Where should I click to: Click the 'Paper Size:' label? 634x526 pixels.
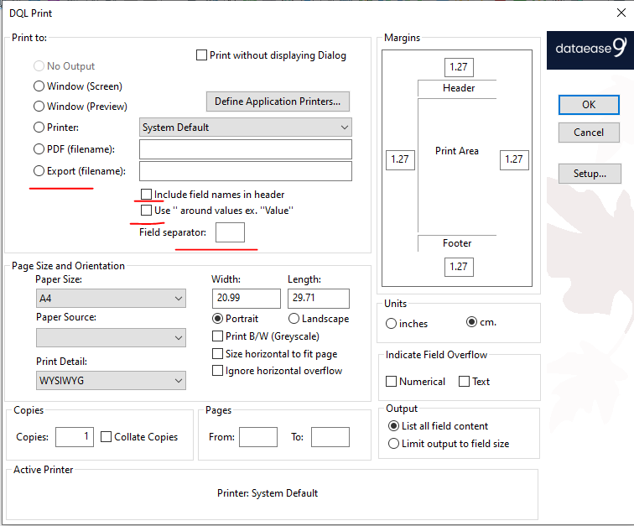59,279
